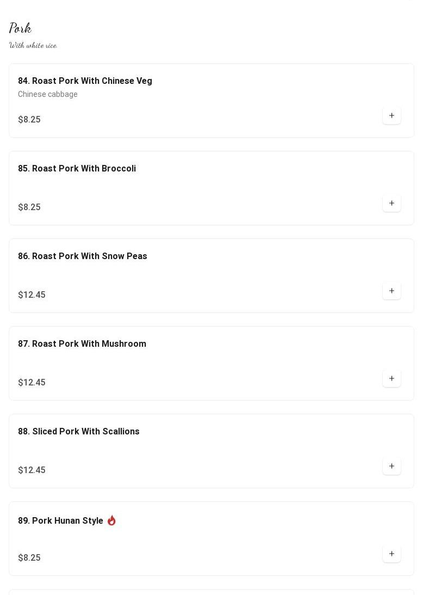Screen dimensions: 423x595
Task: Open 86. Roast Pork With Snow Peas details
Action: tap(83, 256)
